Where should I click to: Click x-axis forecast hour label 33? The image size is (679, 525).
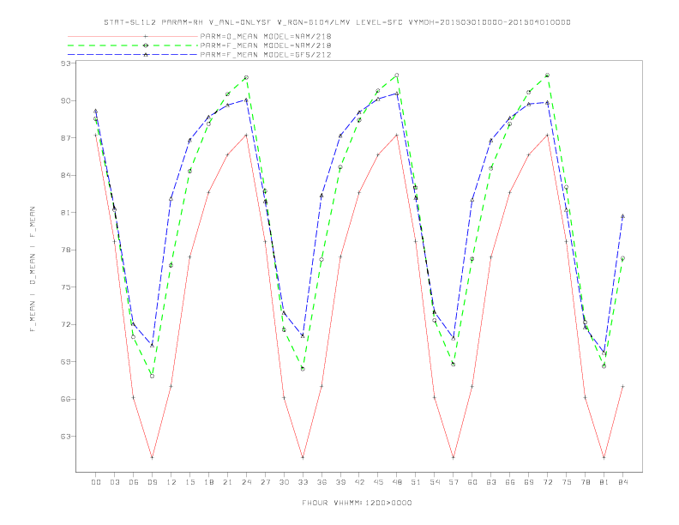(303, 482)
